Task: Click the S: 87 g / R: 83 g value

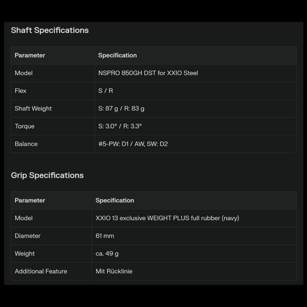Action: coord(121,108)
